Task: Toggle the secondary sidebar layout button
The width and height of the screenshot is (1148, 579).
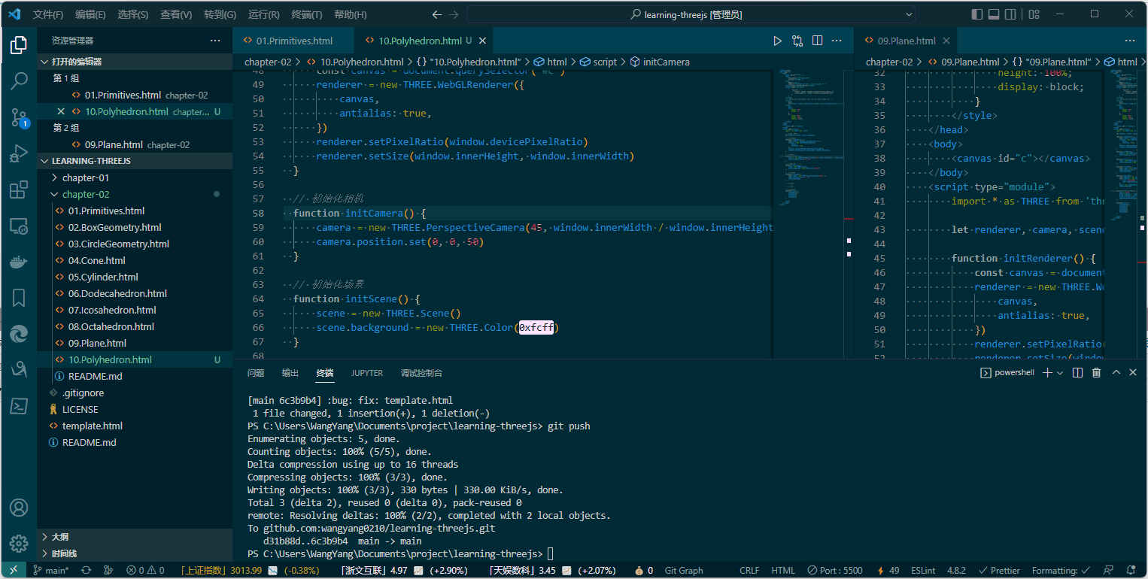Action: 1010,14
